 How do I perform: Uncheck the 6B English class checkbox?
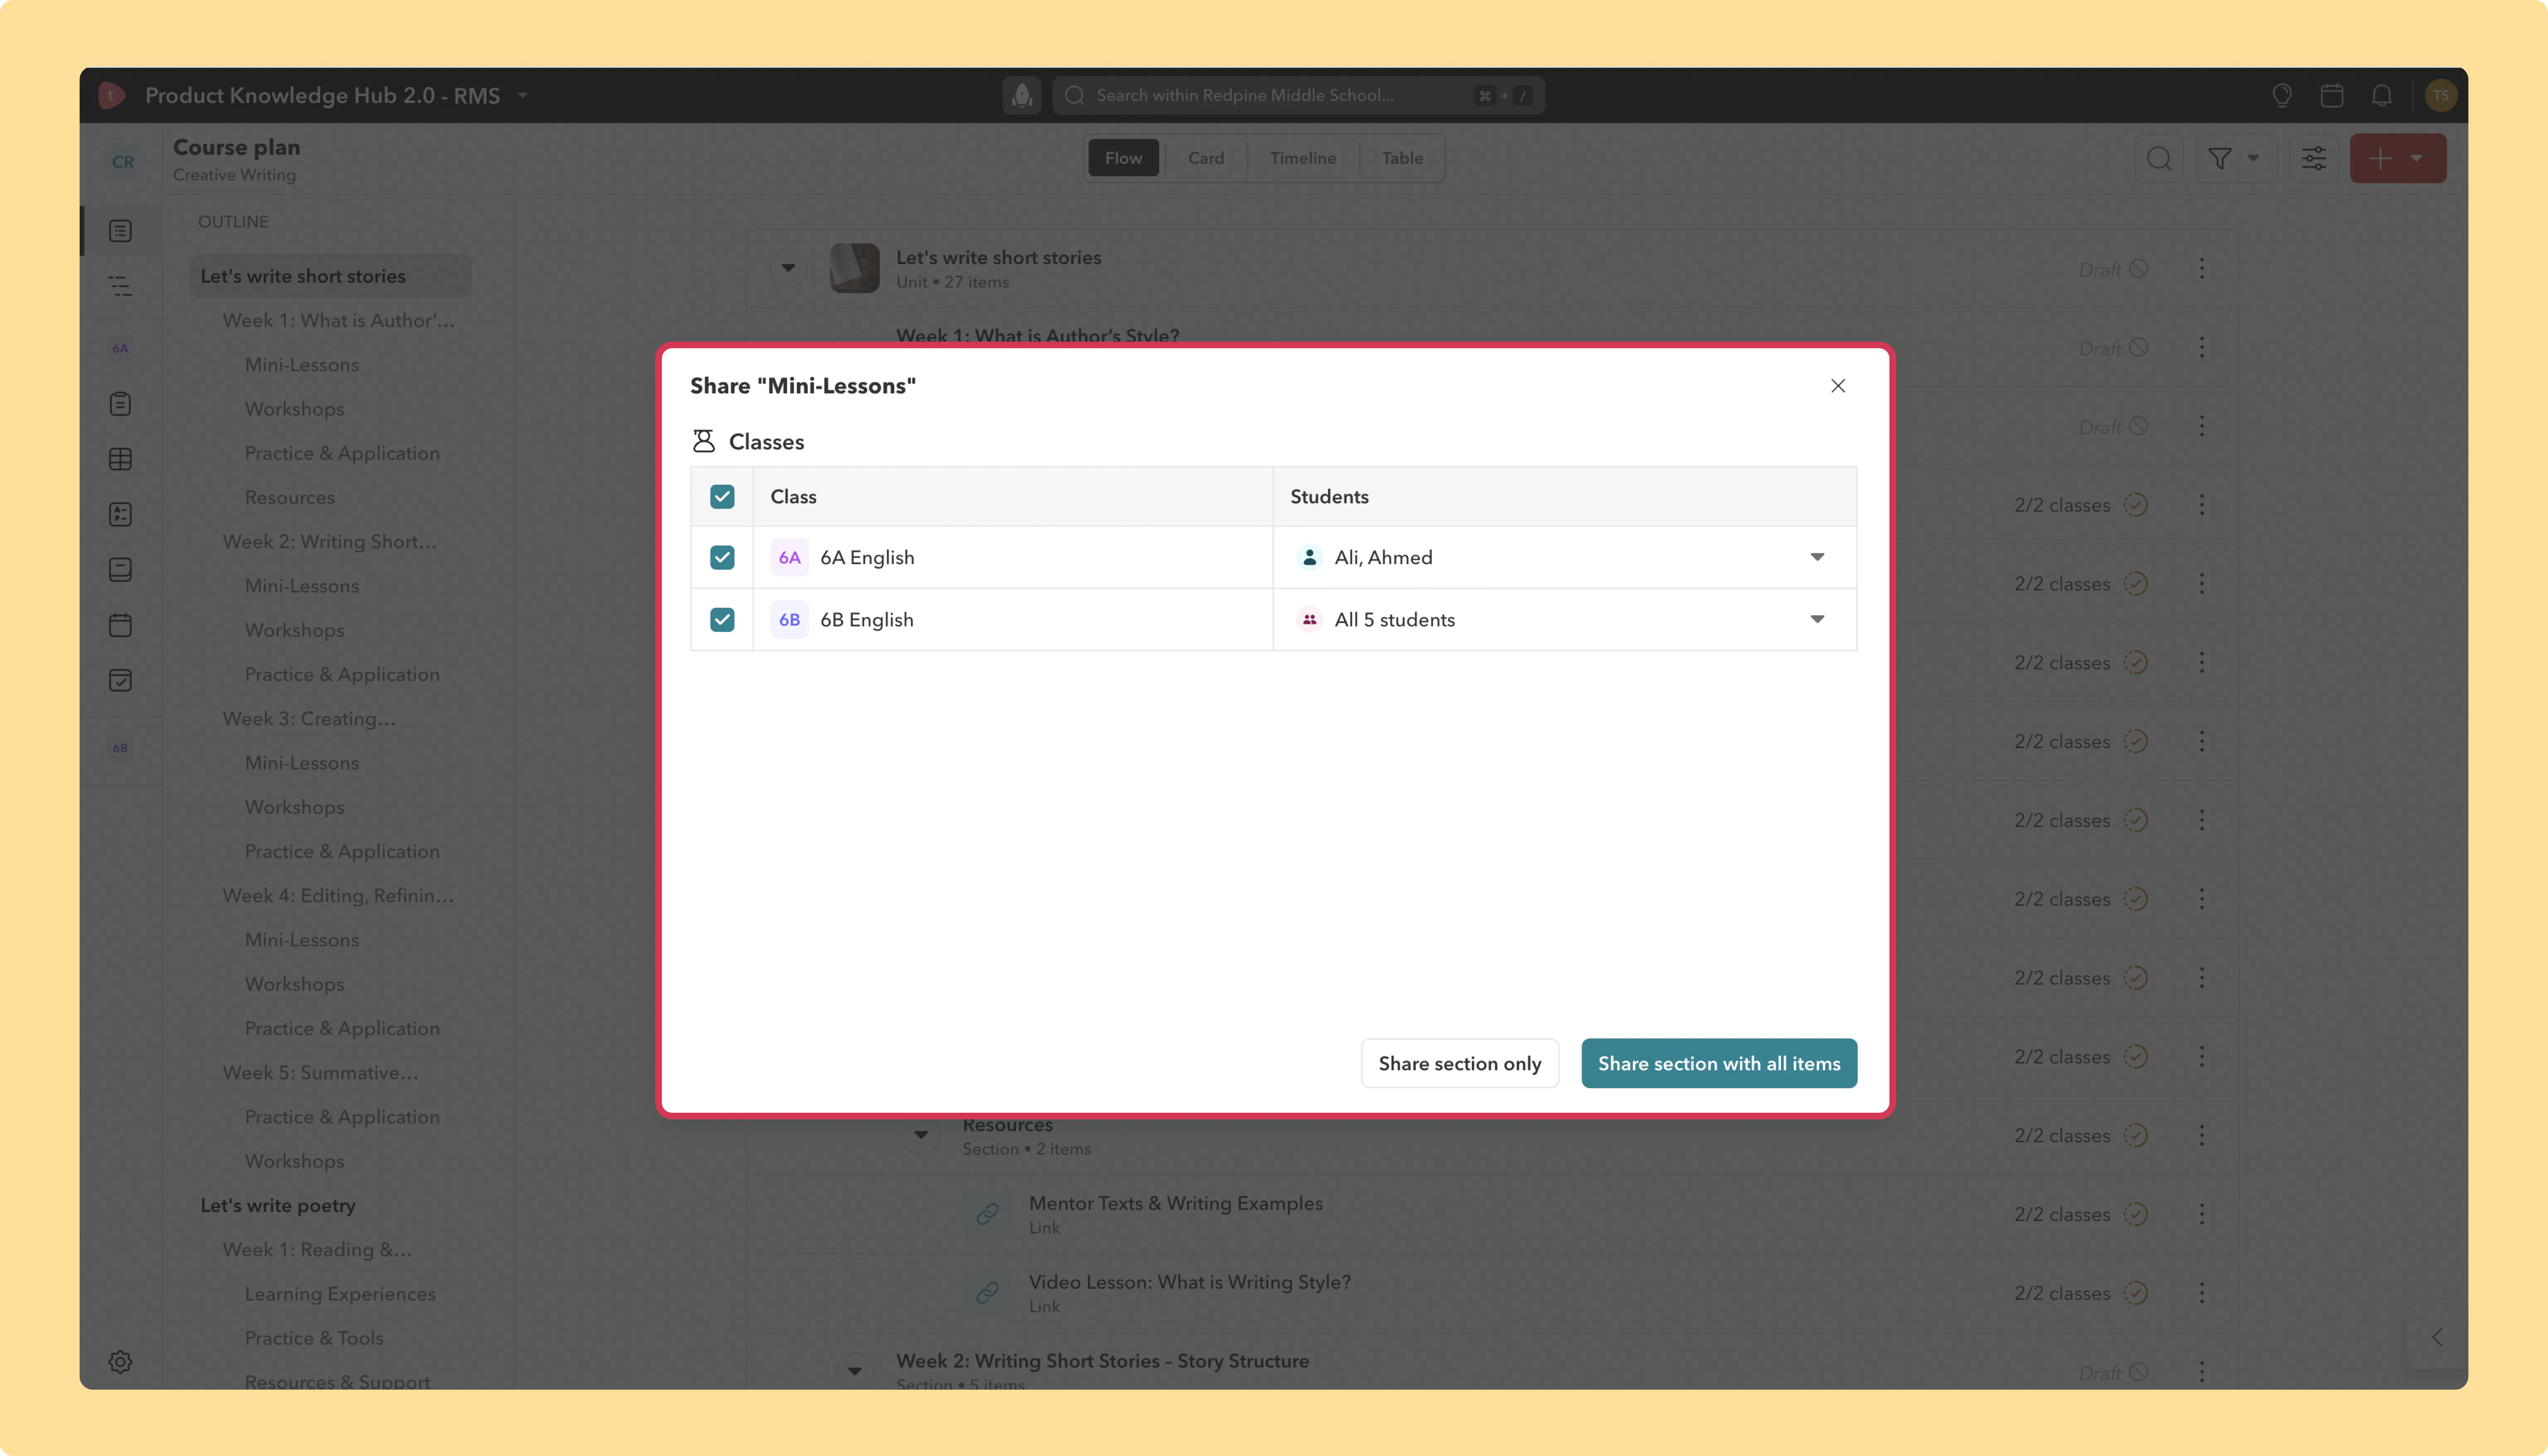click(x=722, y=619)
